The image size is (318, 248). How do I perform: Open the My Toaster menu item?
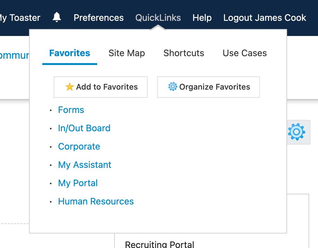[x=20, y=18]
